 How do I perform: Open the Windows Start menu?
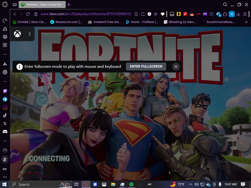coord(5,184)
